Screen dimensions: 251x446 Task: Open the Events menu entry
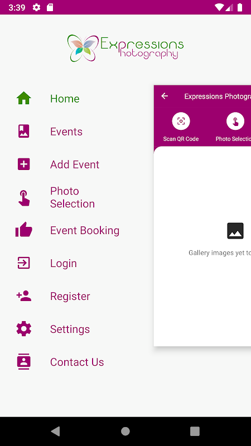click(x=66, y=132)
